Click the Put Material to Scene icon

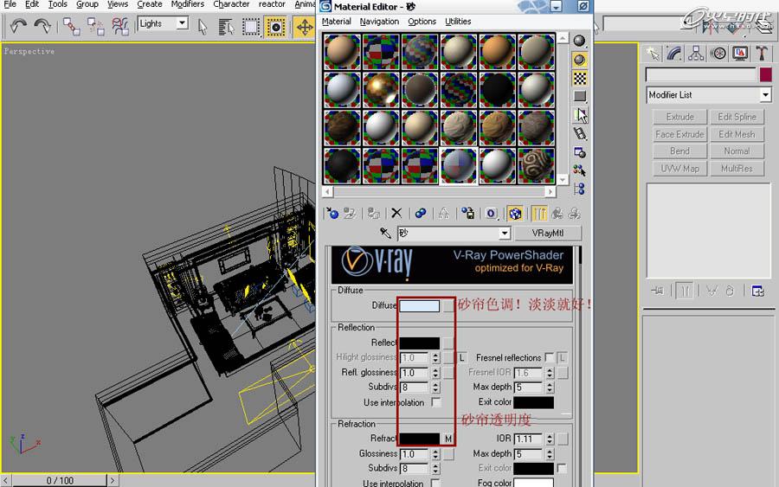[x=350, y=214]
